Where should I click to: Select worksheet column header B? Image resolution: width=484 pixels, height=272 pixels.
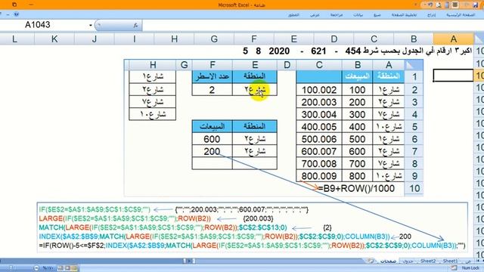click(414, 39)
